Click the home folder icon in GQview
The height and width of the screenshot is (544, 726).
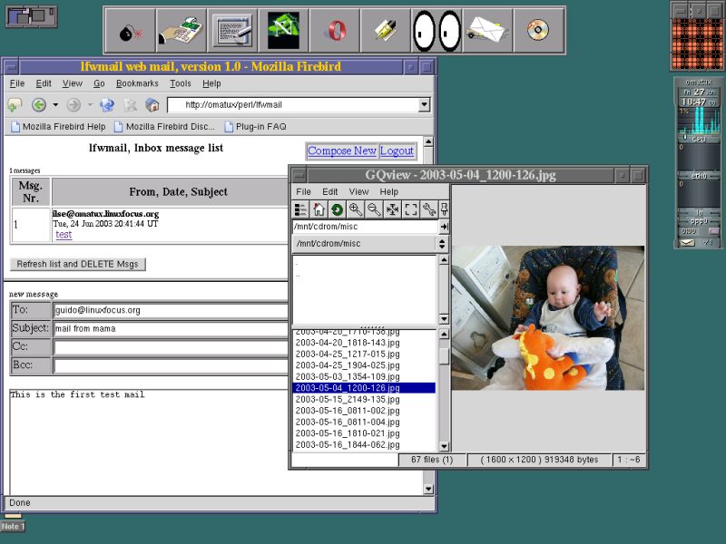click(x=319, y=209)
